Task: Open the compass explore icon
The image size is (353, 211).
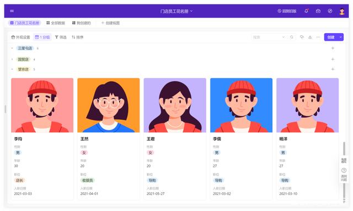Action: tap(330, 11)
